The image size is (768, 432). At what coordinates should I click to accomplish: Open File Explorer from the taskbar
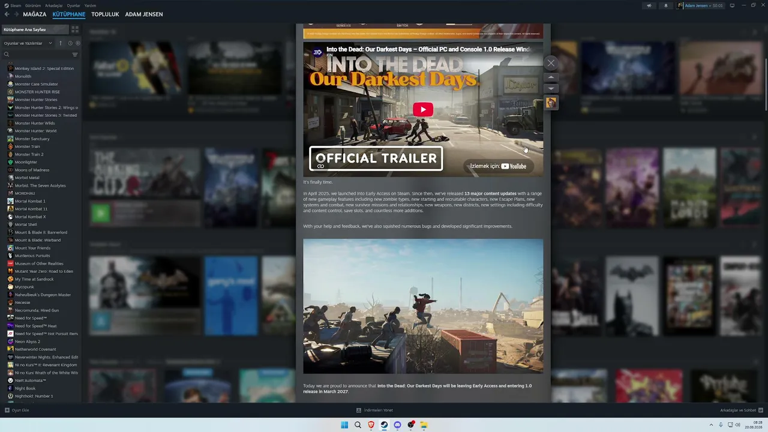tap(424, 425)
